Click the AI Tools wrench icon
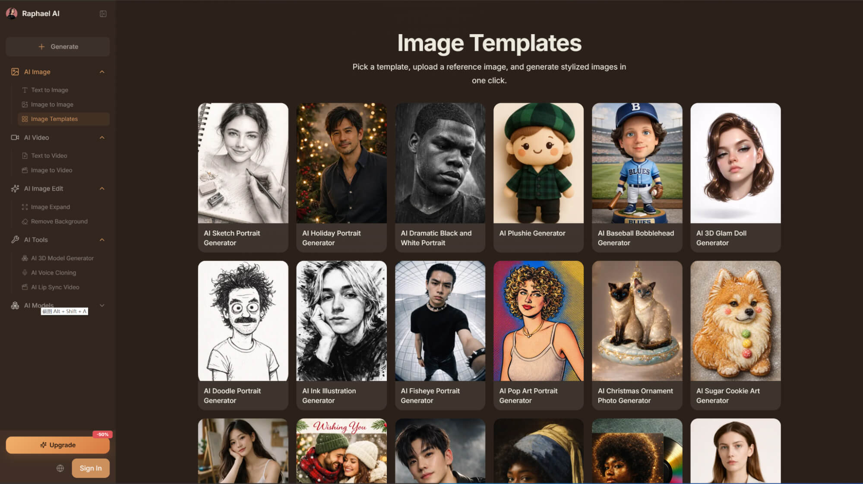 coord(15,240)
